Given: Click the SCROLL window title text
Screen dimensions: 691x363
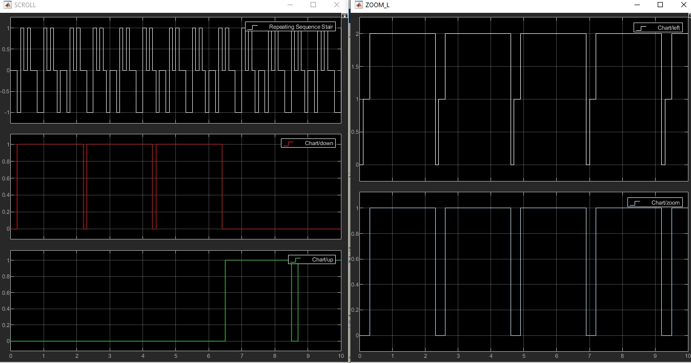Looking at the screenshot, I should tap(25, 5).
